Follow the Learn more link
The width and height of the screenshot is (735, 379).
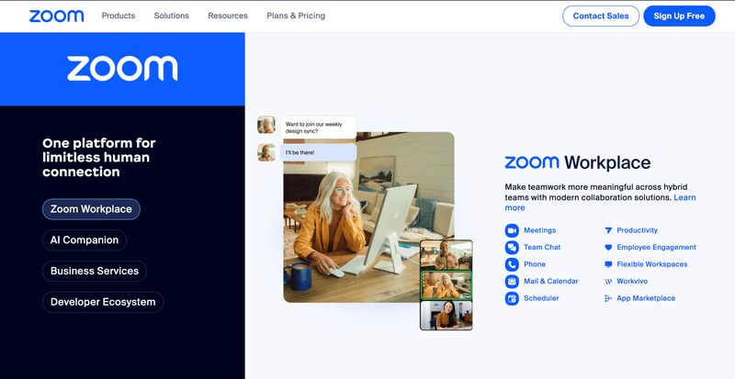point(684,197)
